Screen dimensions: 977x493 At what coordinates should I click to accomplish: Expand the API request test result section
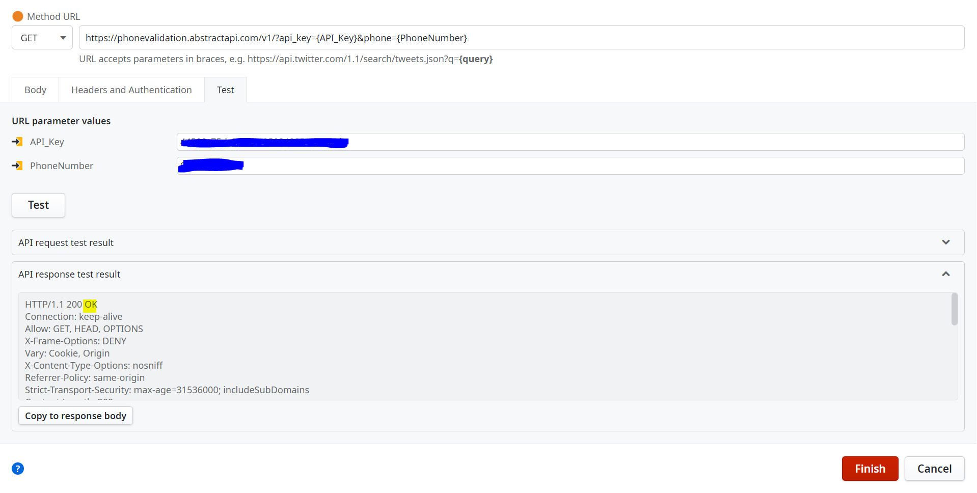click(x=488, y=242)
